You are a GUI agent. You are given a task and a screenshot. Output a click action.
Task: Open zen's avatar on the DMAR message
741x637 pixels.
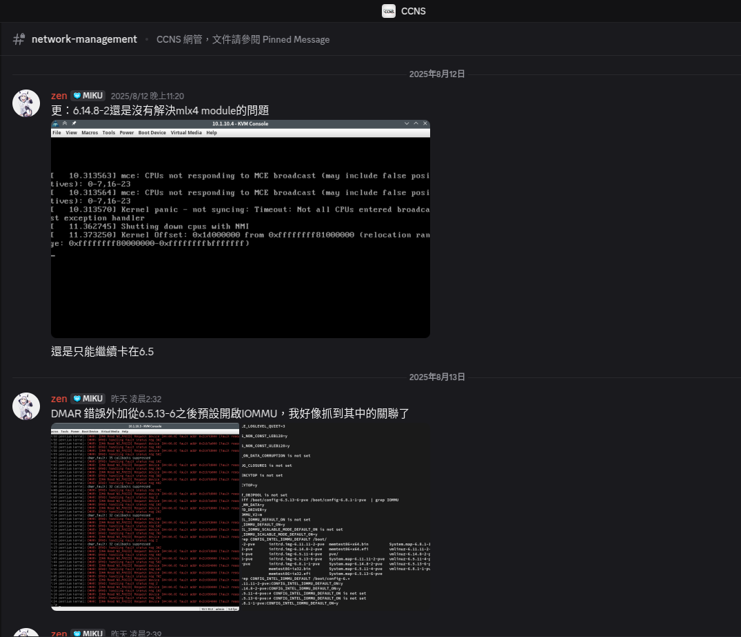tap(26, 406)
